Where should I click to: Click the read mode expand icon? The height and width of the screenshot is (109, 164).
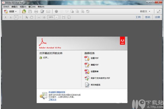pyautogui.click(x=159, y=11)
